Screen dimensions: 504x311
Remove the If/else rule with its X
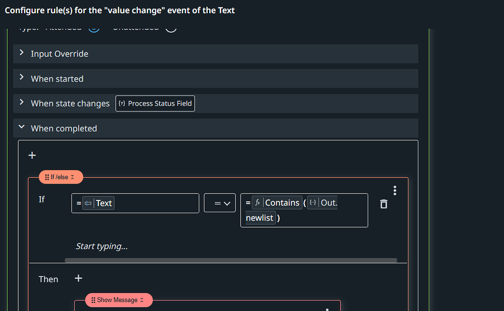72,177
